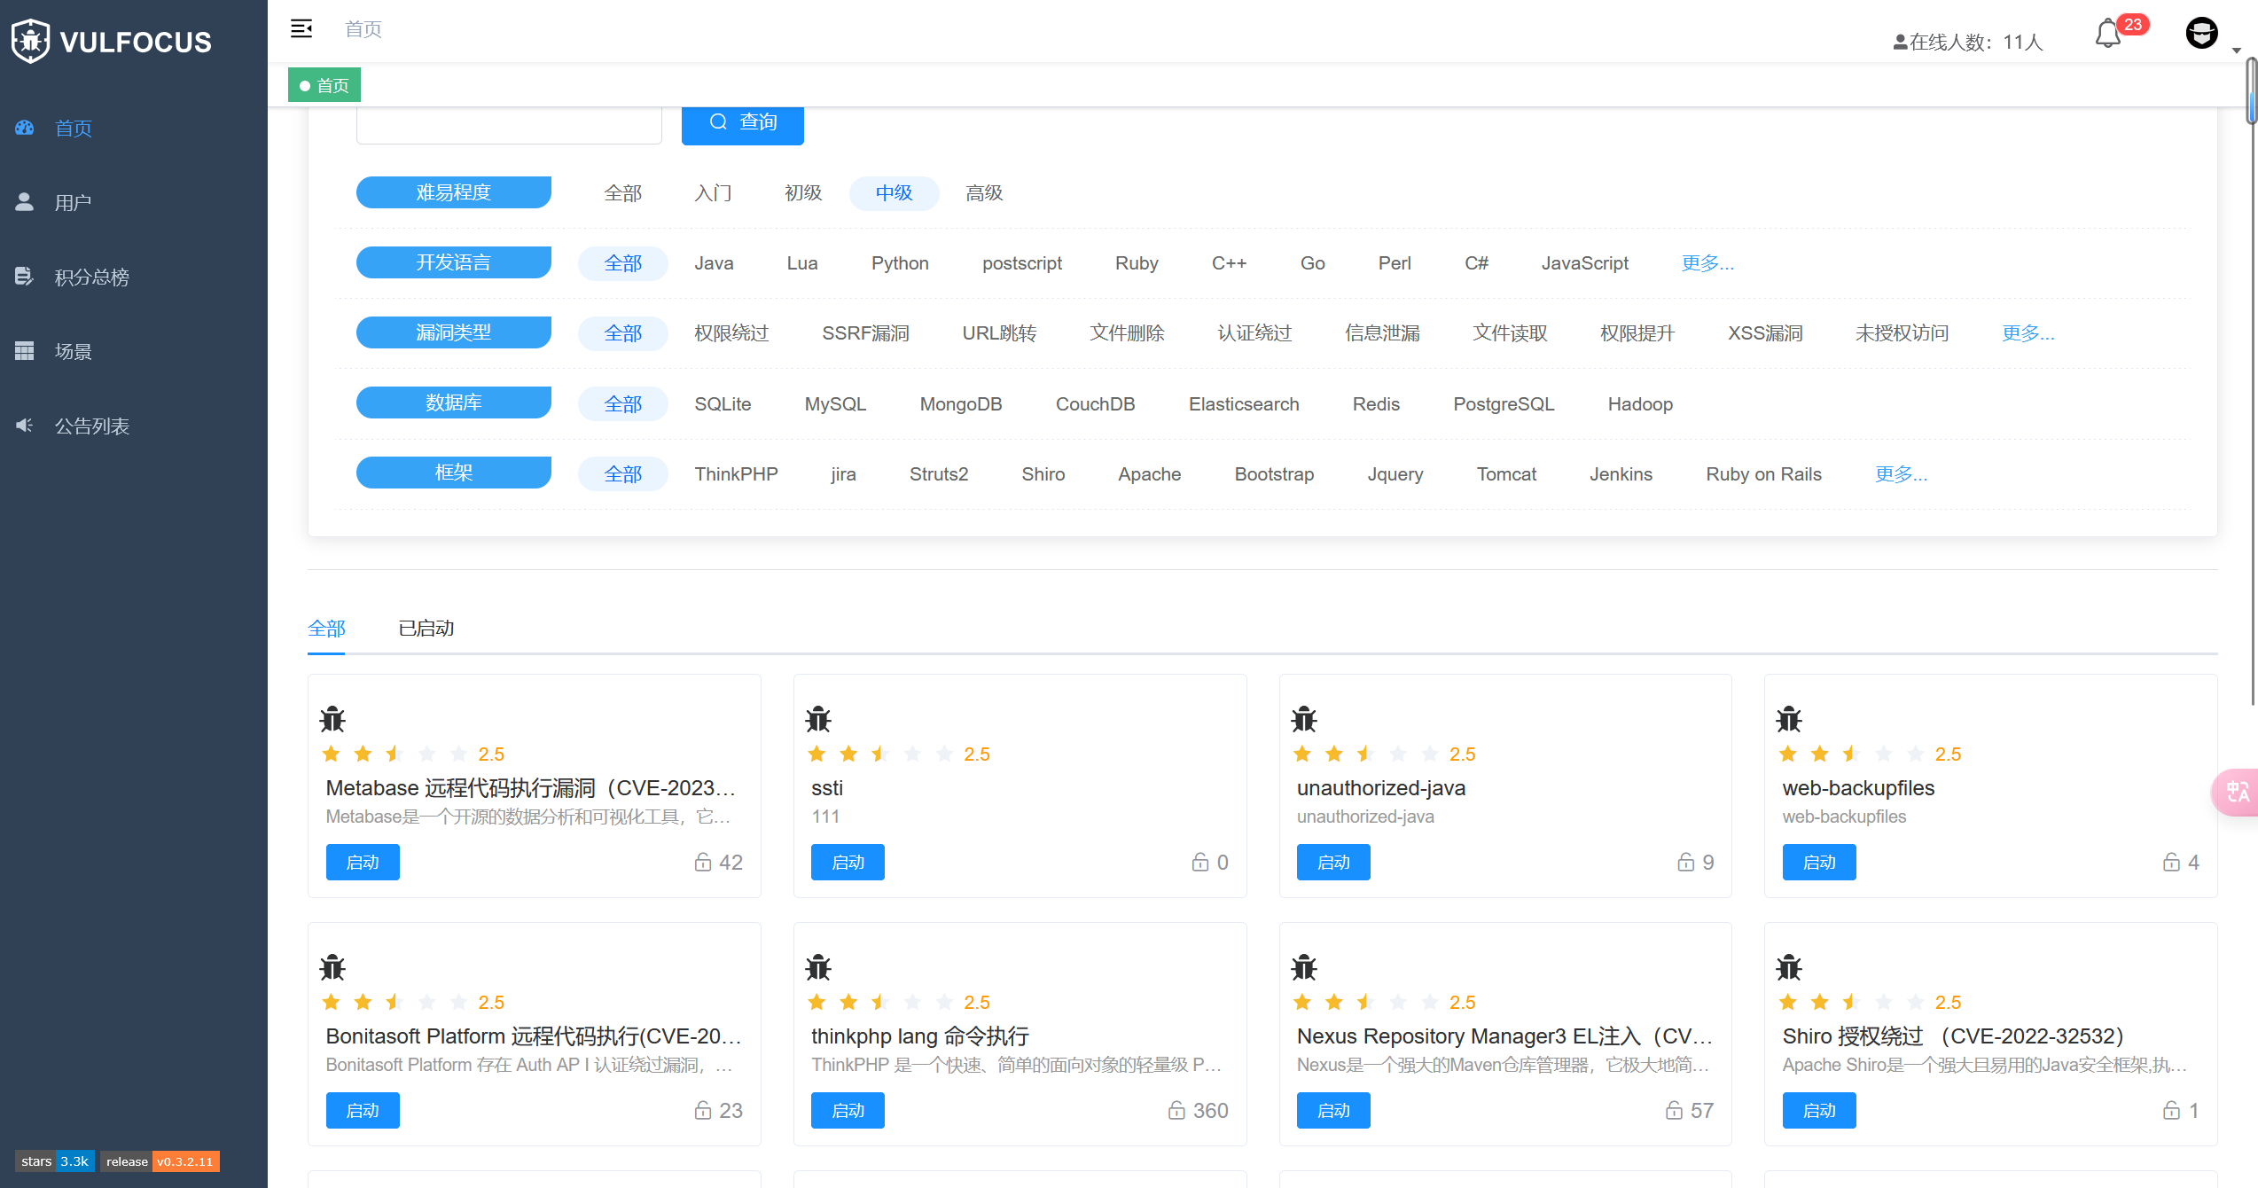This screenshot has width=2258, height=1188.
Task: Select 高级 difficulty filter
Action: [x=983, y=192]
